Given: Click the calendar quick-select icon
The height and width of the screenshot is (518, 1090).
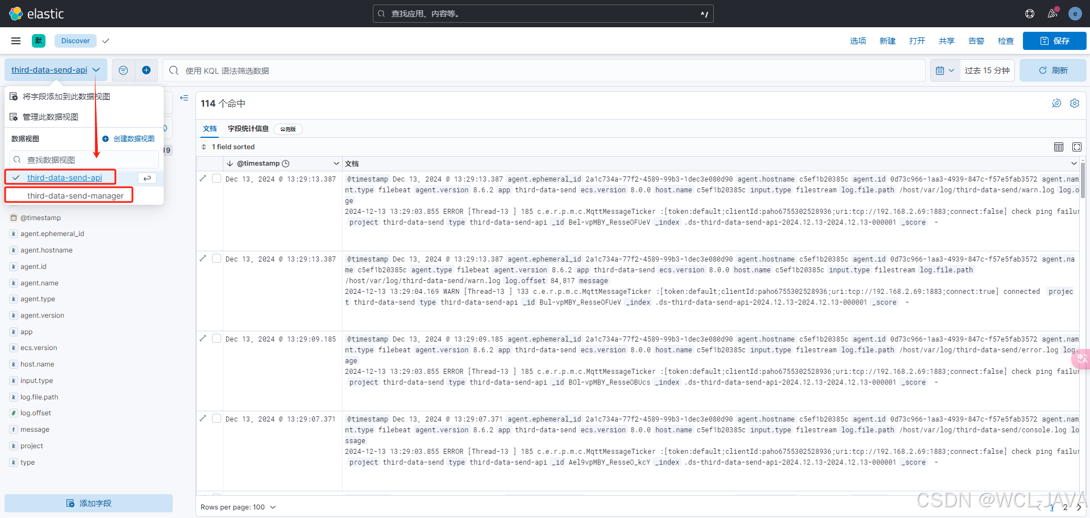Looking at the screenshot, I should pos(945,70).
